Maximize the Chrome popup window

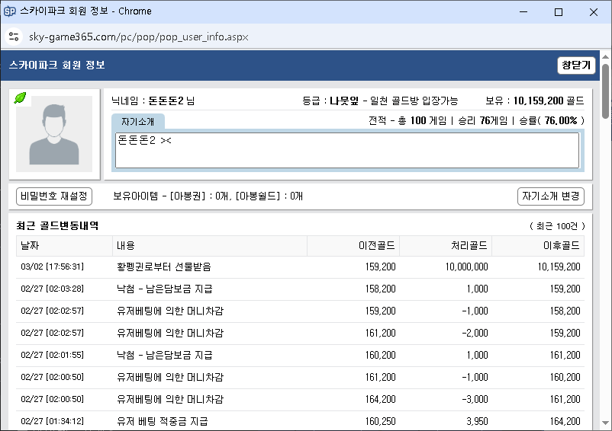point(559,11)
